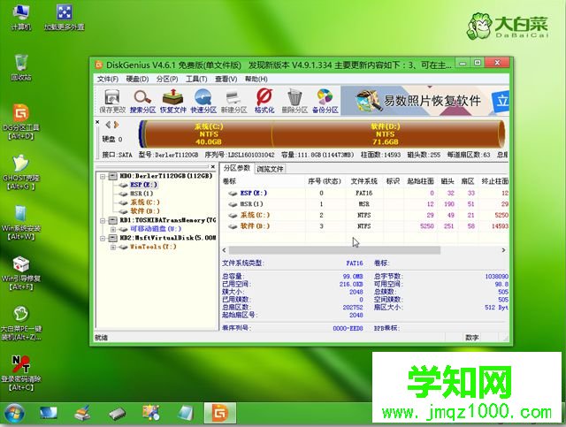The height and width of the screenshot is (427, 566).
Task: Click the 搜索分区 (Search Partition) icon
Action: coord(142,100)
